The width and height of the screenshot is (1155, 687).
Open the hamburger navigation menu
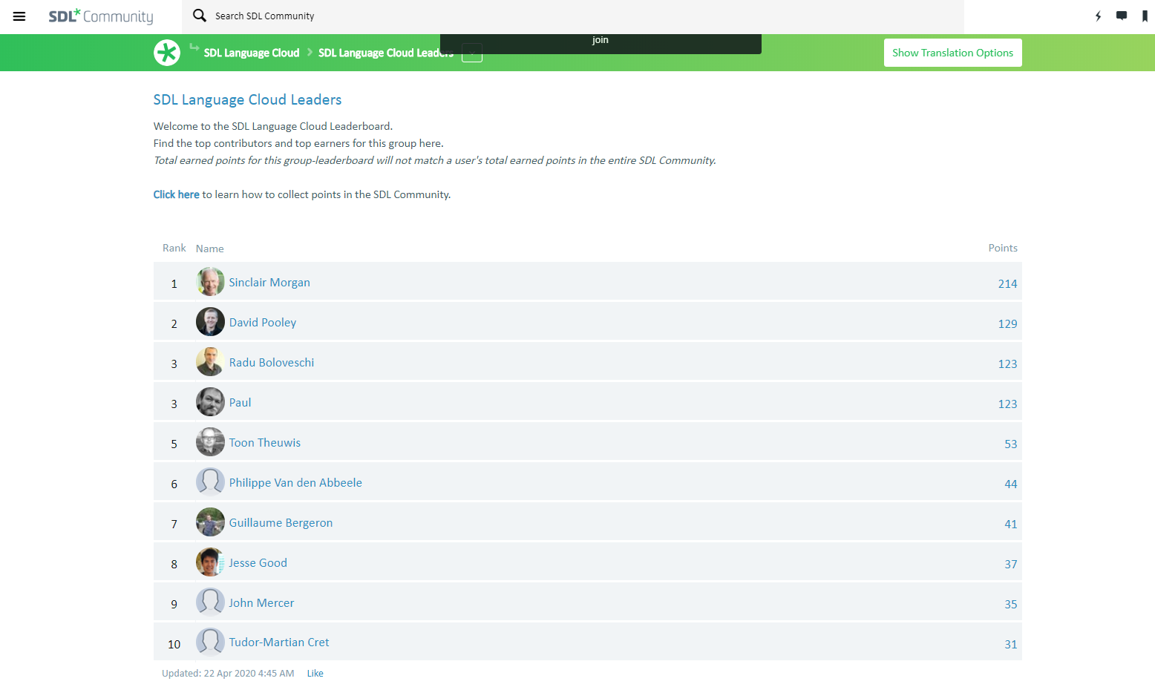tap(19, 16)
